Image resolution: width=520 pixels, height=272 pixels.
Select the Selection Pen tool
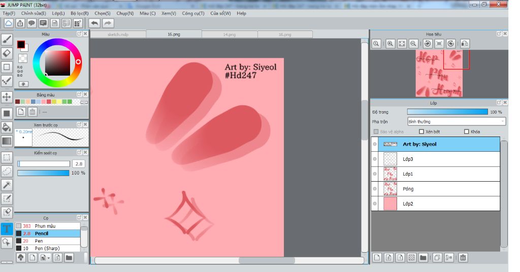(x=7, y=198)
